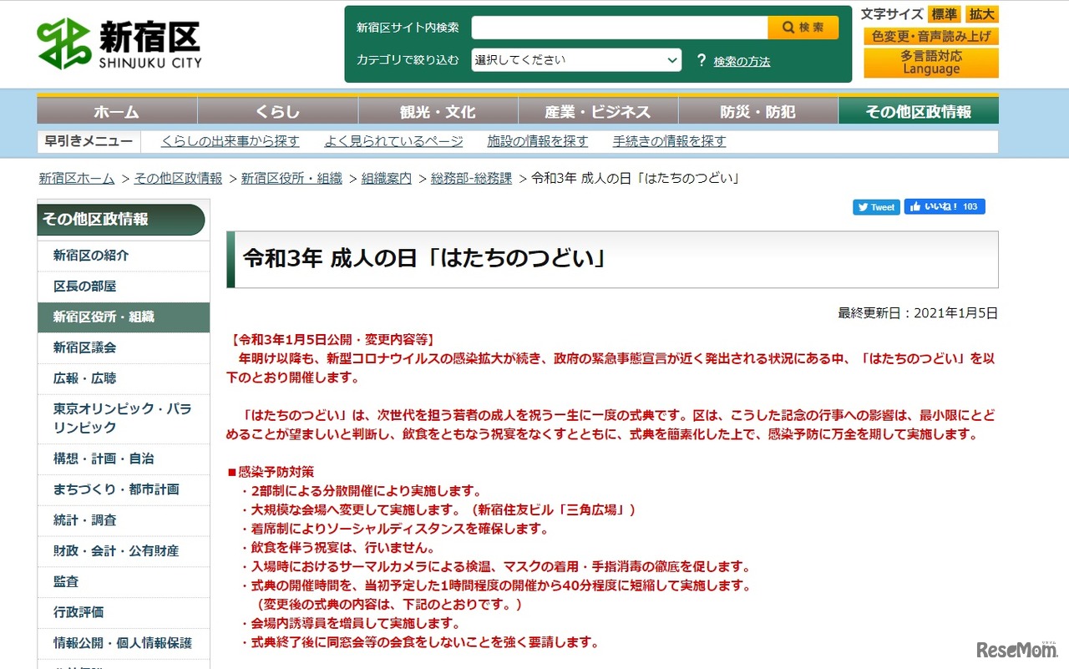This screenshot has height=669, width=1069.
Task: Click the Tweet share button
Action: tap(875, 207)
